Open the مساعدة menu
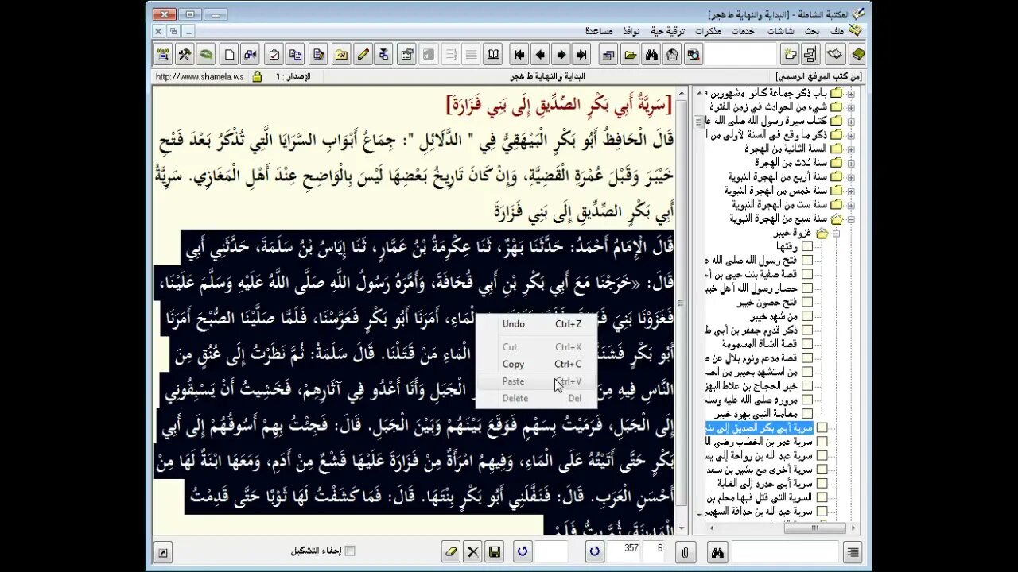Image resolution: width=1018 pixels, height=572 pixels. (x=598, y=31)
